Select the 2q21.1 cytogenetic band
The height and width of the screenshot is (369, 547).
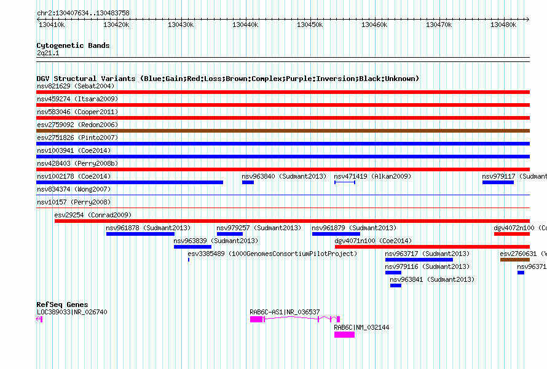(283, 60)
